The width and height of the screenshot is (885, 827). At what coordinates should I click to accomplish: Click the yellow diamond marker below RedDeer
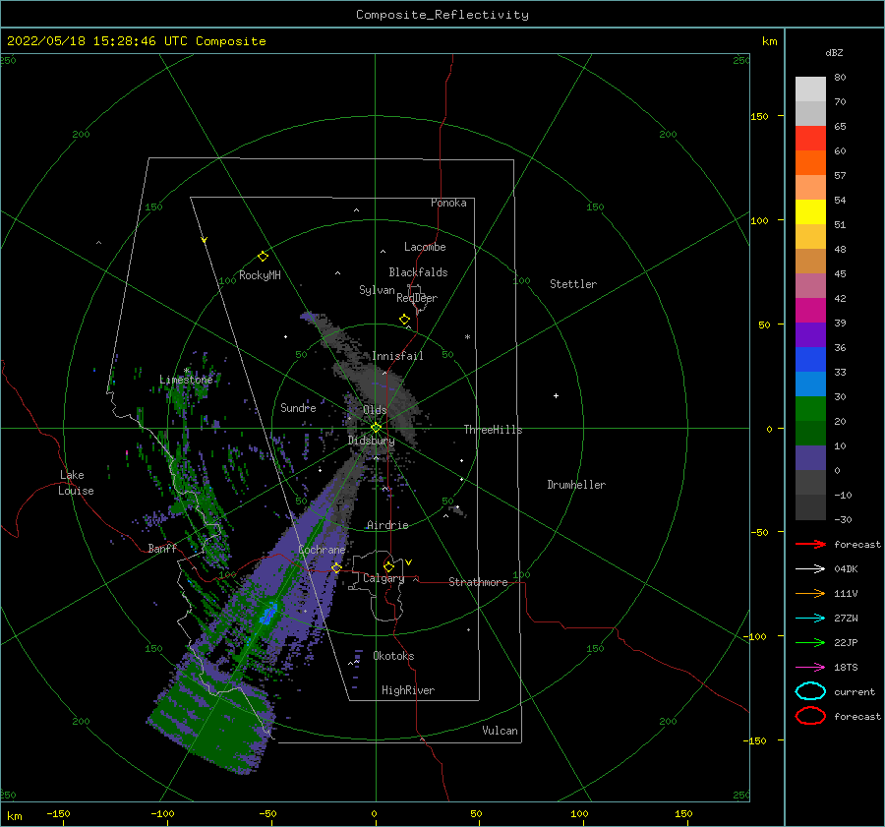click(404, 320)
